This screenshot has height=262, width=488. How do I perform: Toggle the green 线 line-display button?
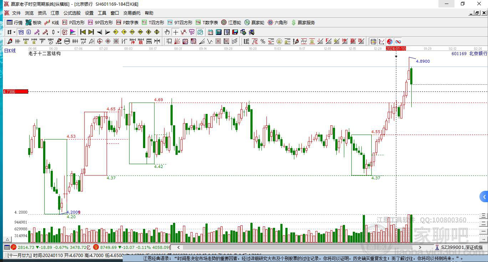200,32
